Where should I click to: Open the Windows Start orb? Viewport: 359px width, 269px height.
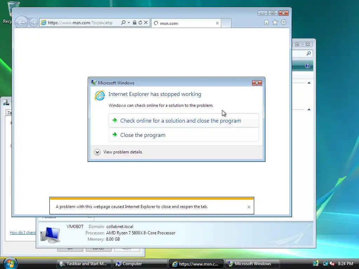tap(10, 263)
